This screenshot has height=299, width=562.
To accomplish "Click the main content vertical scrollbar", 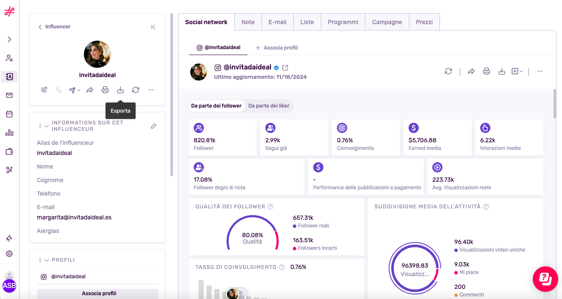I will click(555, 104).
